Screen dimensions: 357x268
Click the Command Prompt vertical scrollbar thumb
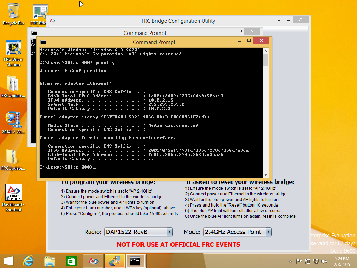click(x=266, y=60)
